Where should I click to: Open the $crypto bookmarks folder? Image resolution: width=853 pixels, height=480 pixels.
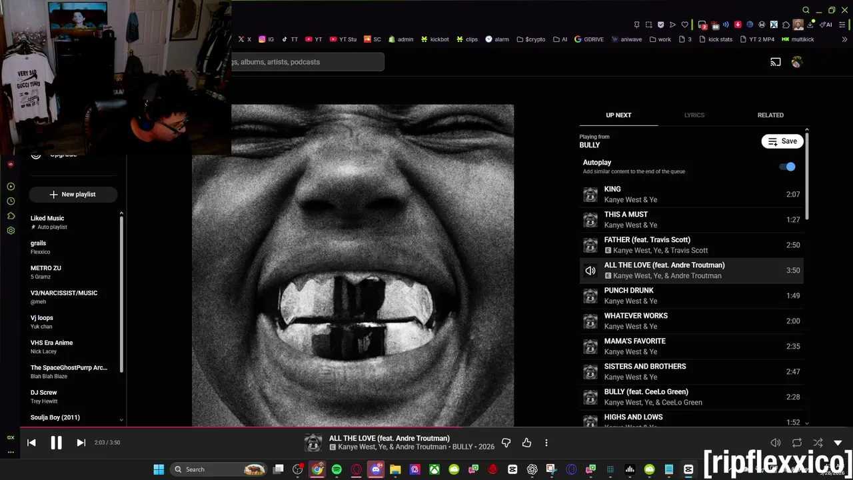pyautogui.click(x=531, y=39)
